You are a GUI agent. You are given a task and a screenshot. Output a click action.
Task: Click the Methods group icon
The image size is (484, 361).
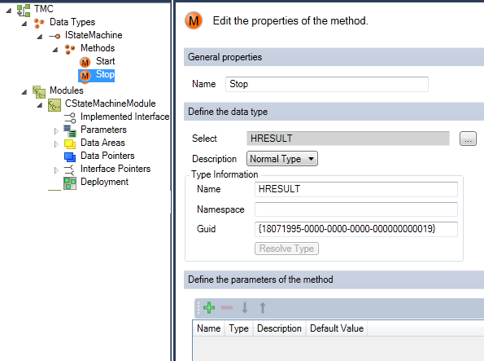tap(70, 49)
